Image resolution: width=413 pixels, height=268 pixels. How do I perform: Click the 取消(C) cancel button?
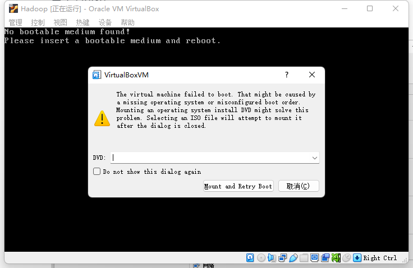(x=299, y=186)
